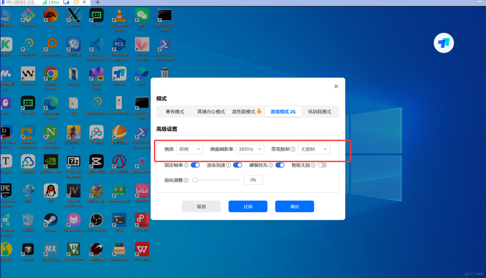Switch to 低消耗模式

click(x=320, y=111)
